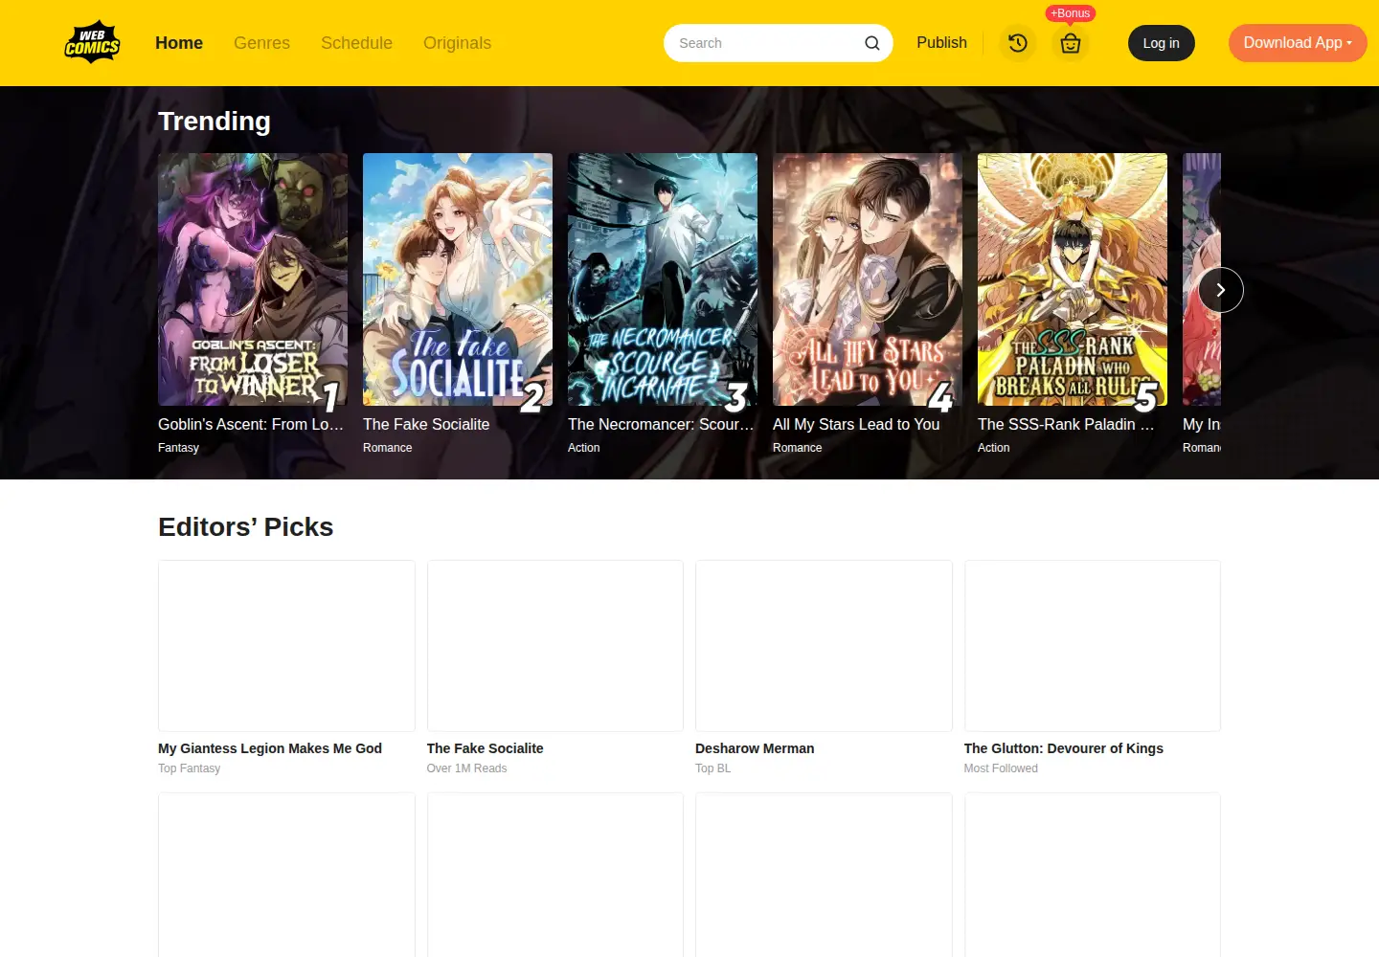Open Desharow Merman editors' pick
This screenshot has height=957, width=1379.
pos(824,646)
